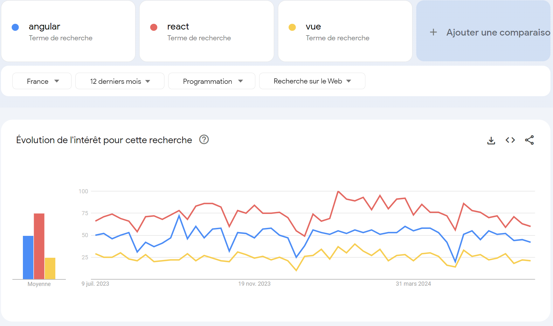The width and height of the screenshot is (553, 326).
Task: Select the angular search term card
Action: coord(68,31)
